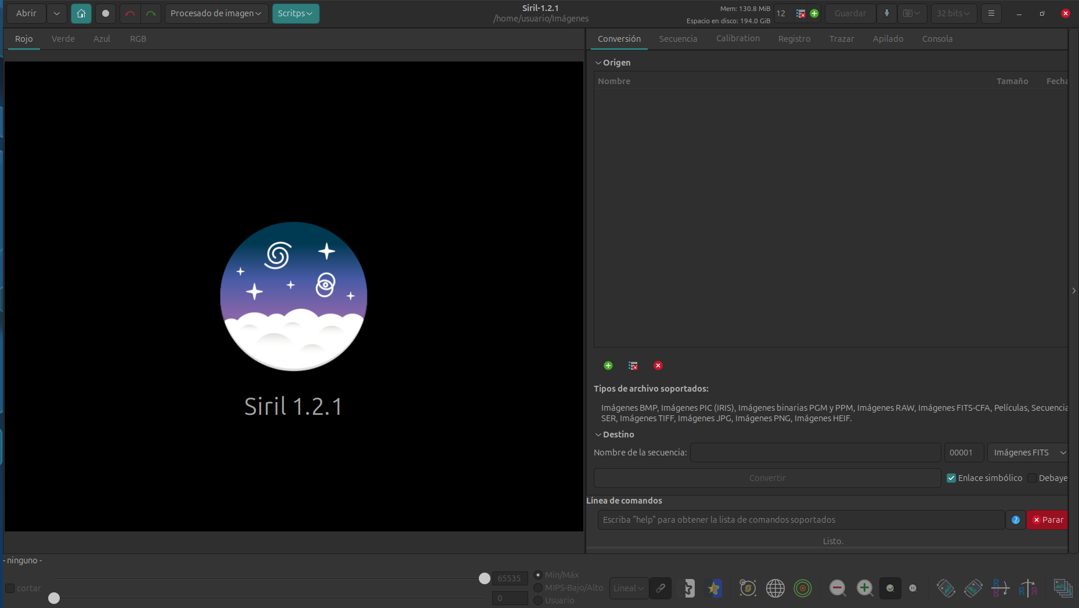Click the chain link channels icon
Viewport: 1079px width, 608px height.
pos(661,588)
